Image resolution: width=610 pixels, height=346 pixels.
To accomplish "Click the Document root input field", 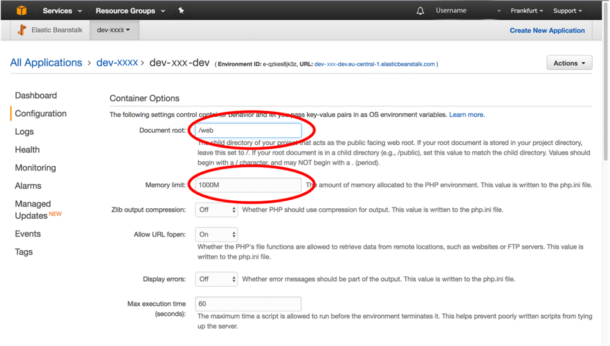I will pyautogui.click(x=248, y=130).
